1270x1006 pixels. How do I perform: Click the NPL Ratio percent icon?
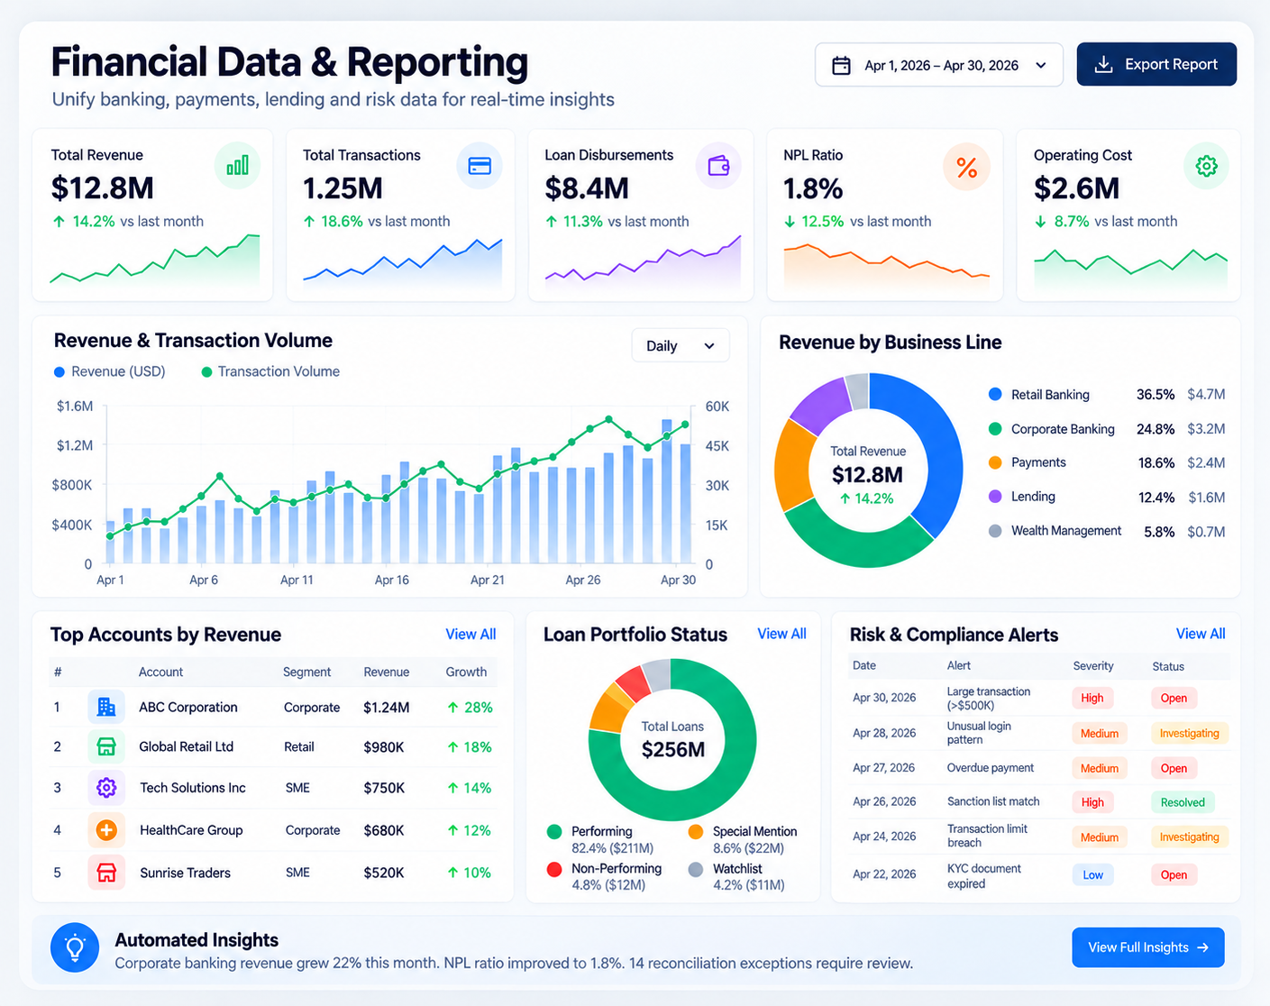[x=966, y=168]
